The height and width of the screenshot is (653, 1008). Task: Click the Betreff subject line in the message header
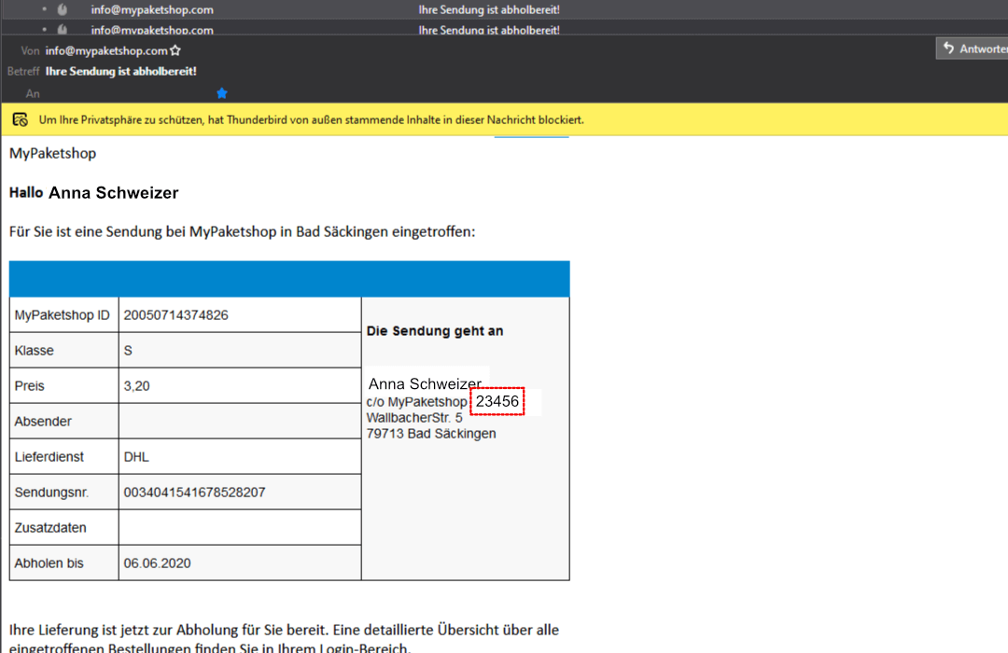(121, 71)
